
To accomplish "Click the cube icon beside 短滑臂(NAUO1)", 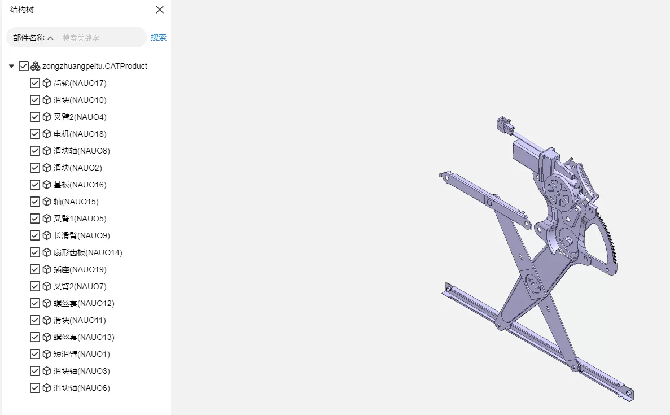I will [x=47, y=354].
